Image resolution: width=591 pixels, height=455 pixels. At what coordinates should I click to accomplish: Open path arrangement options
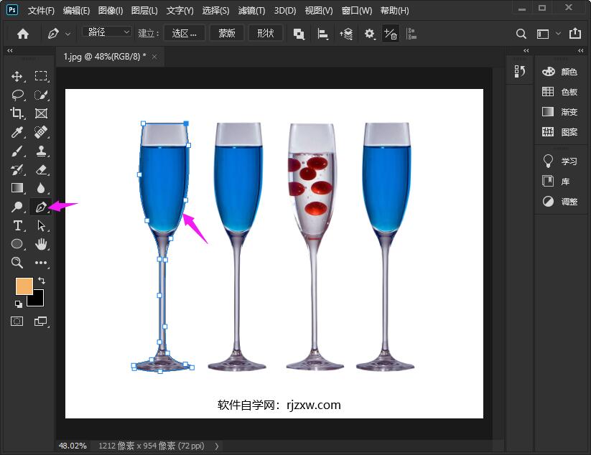[346, 34]
